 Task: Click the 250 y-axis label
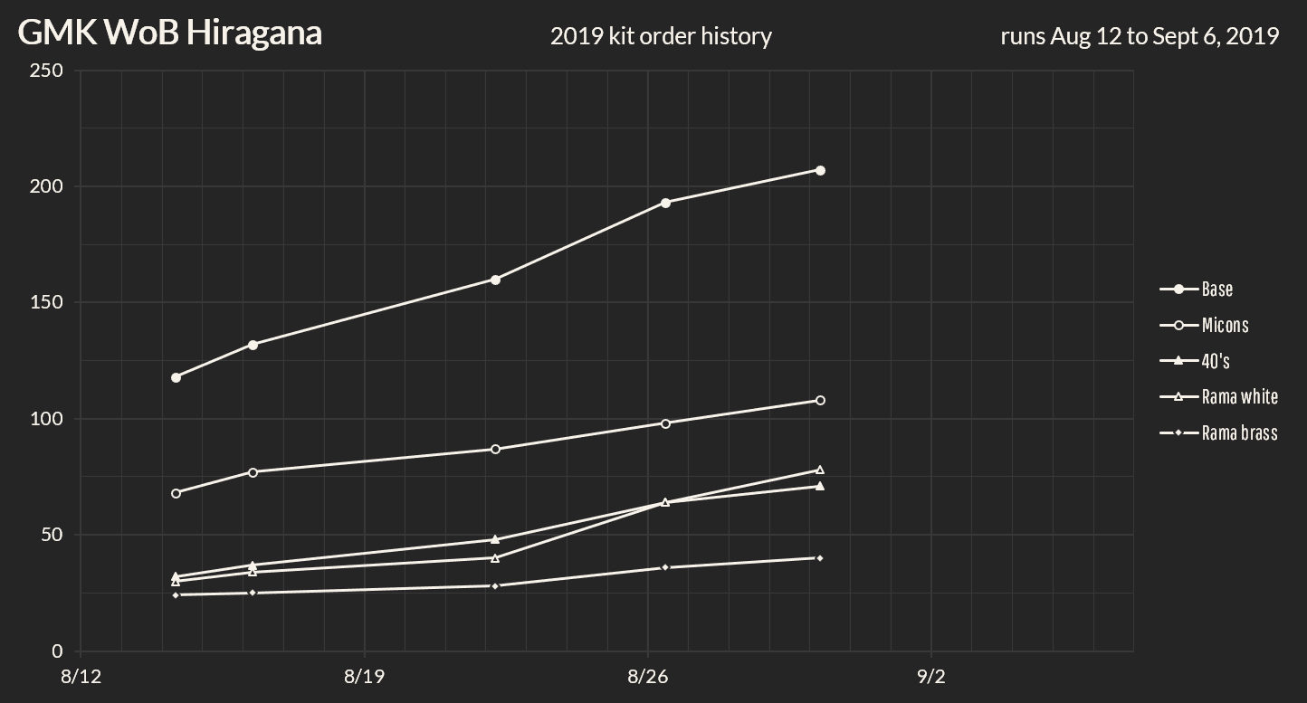[47, 71]
